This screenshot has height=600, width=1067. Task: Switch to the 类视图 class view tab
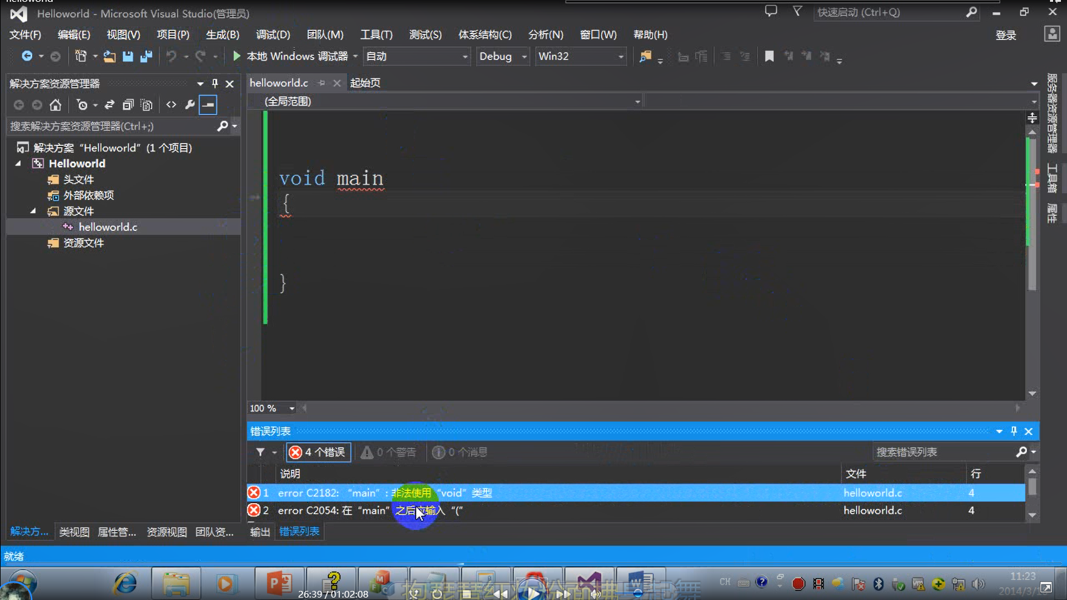[x=74, y=532]
